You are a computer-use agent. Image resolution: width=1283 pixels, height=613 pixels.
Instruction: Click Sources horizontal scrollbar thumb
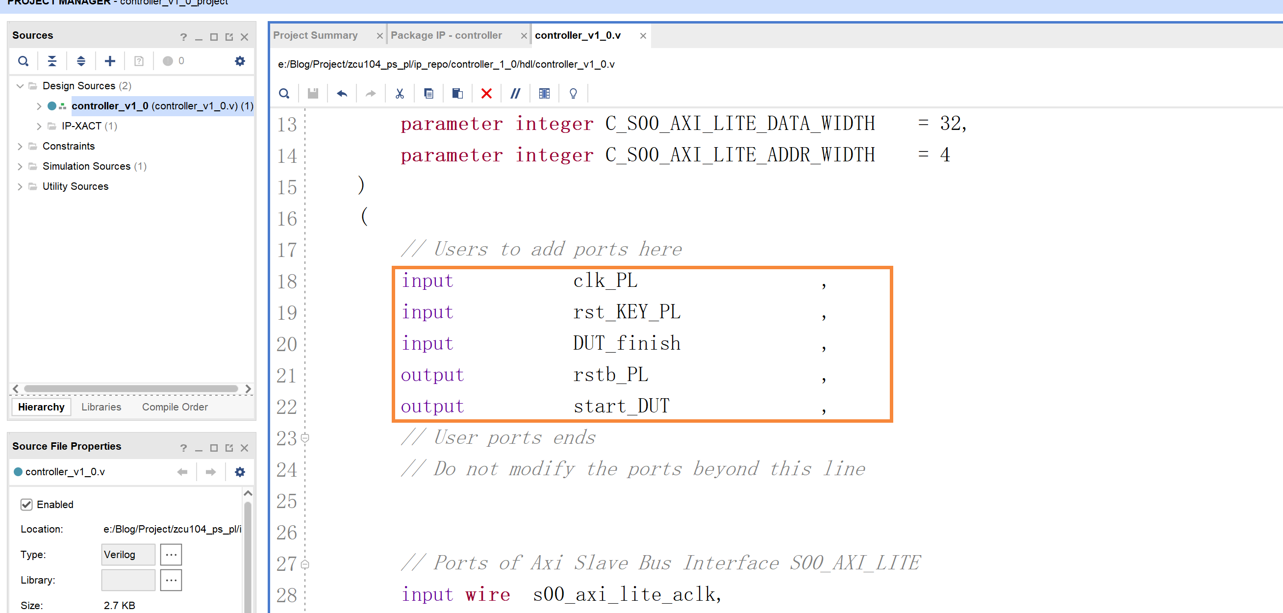click(131, 388)
